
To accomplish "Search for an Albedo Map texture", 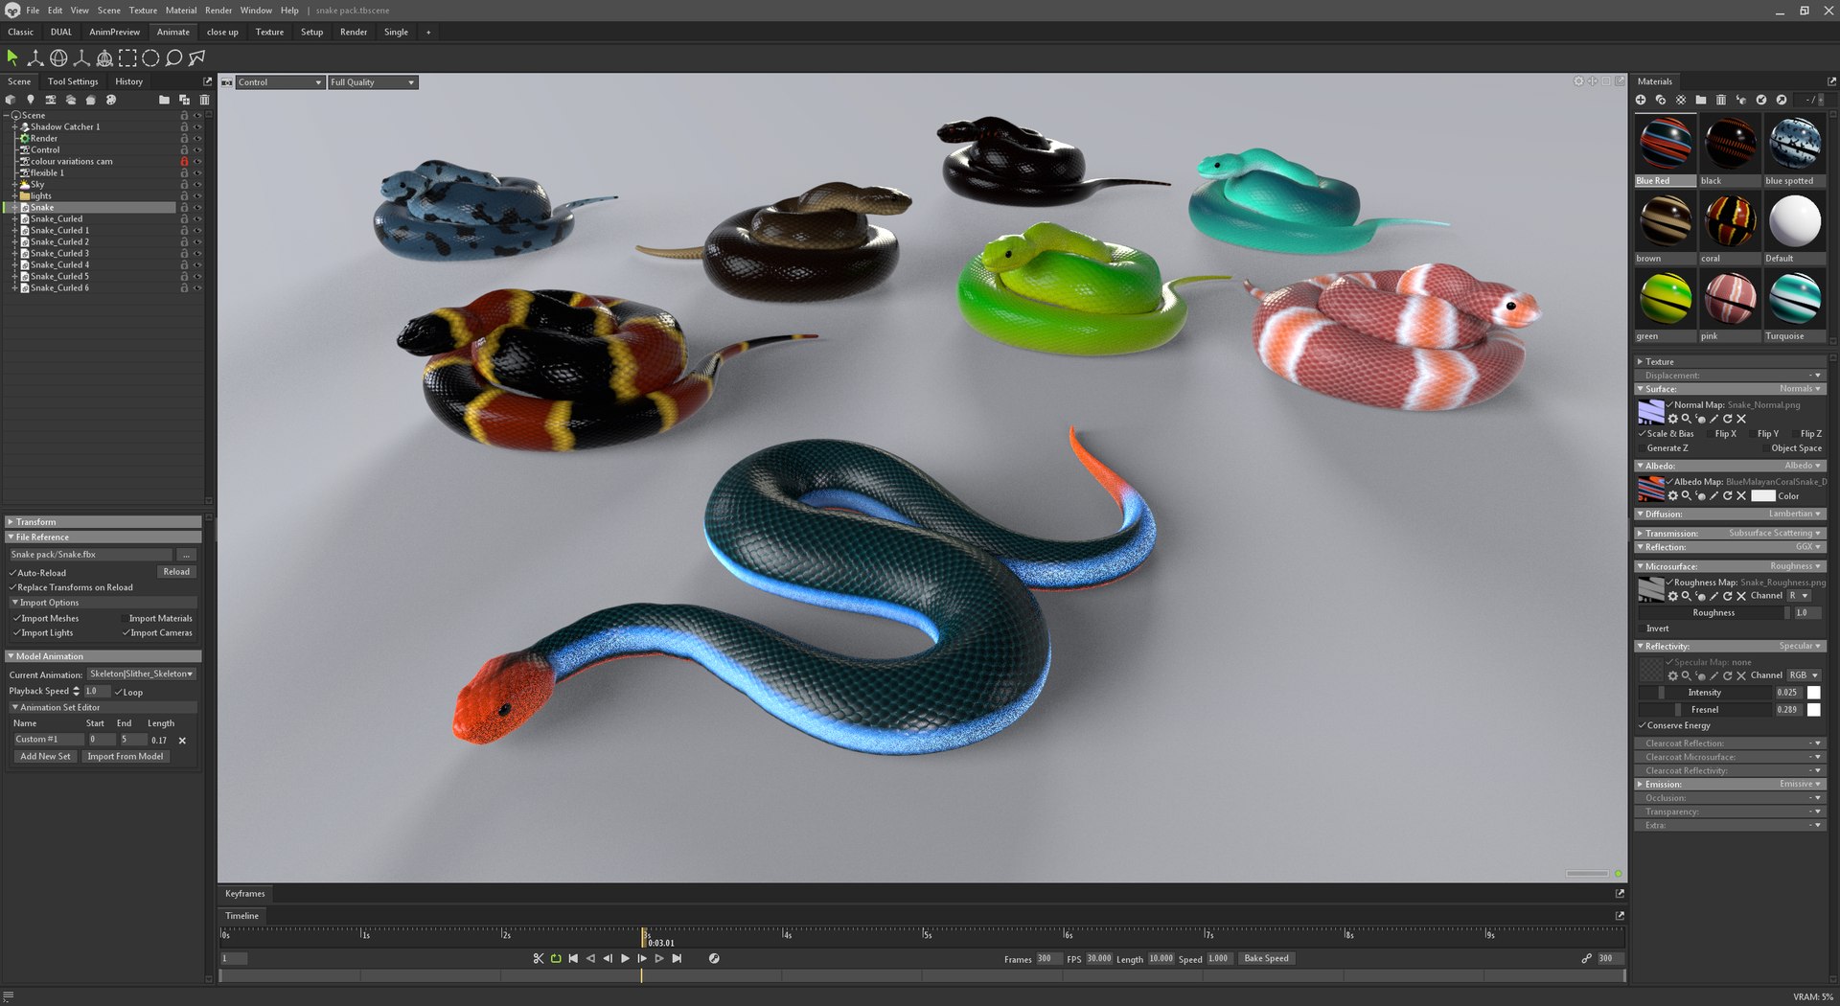I will coord(1687,496).
